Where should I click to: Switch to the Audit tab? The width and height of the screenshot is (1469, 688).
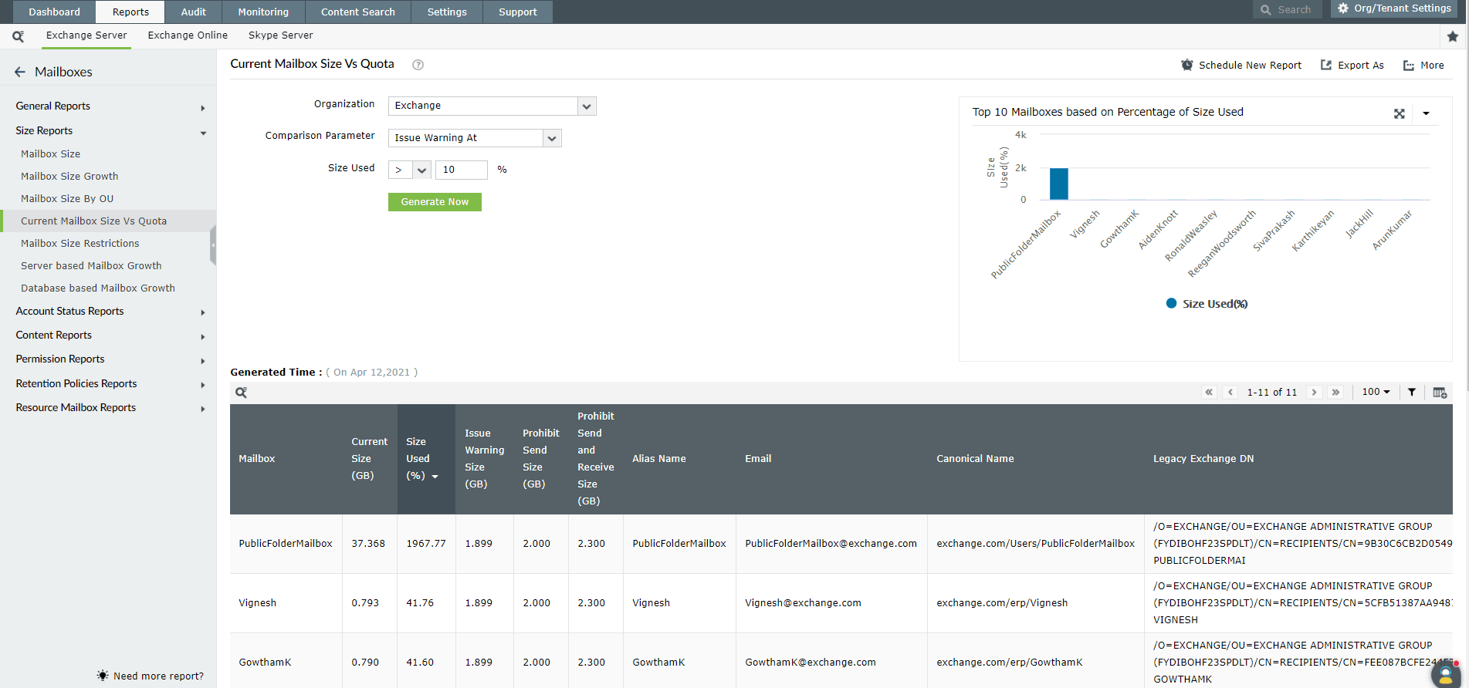(193, 12)
